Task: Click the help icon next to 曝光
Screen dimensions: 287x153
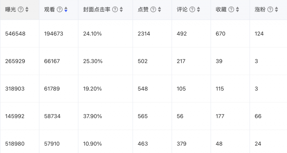Action: coord(21,10)
